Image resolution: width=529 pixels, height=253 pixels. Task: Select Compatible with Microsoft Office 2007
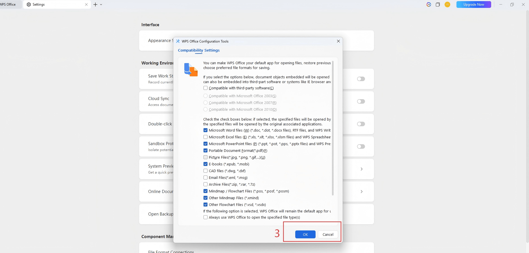pyautogui.click(x=206, y=103)
